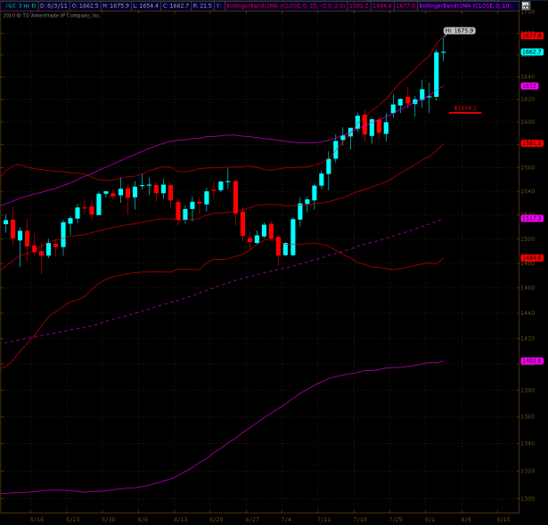548x525 pixels.
Task: Click the 1420 price axis label
Action: click(x=528, y=339)
